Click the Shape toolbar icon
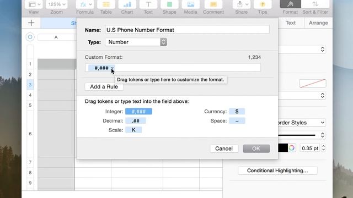 pos(169,4)
